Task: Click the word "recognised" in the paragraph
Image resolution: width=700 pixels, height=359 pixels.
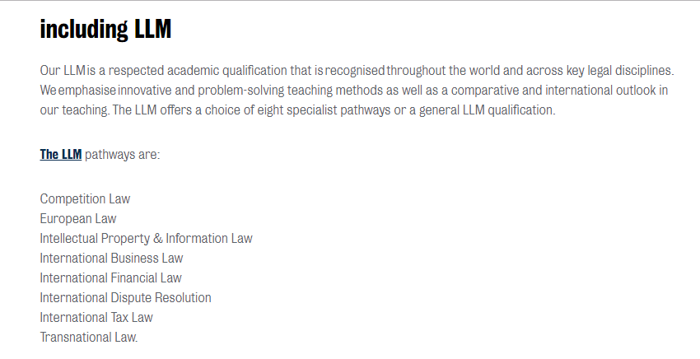Action: tap(355, 71)
